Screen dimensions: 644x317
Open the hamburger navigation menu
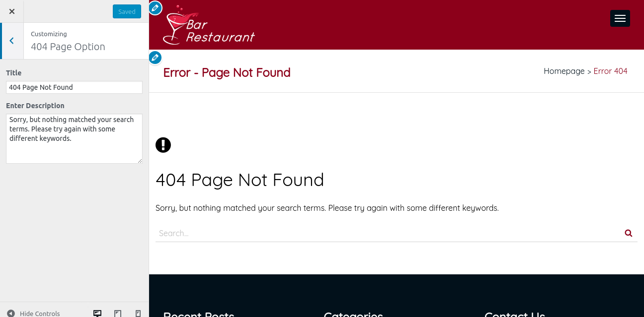click(620, 18)
